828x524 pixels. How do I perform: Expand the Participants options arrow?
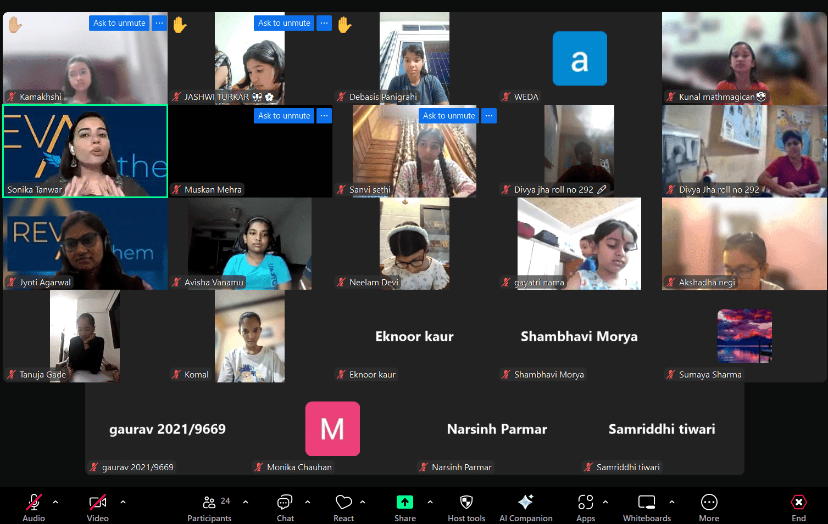246,502
